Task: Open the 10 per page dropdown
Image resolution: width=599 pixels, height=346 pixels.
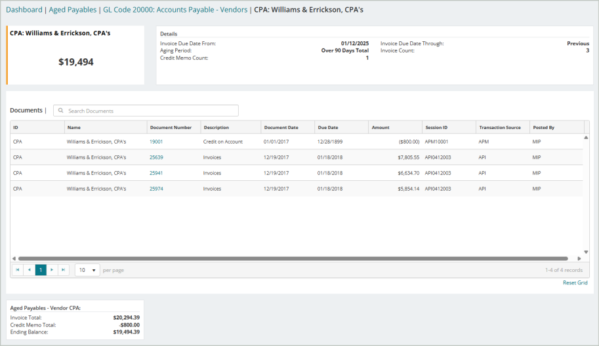Action: click(x=87, y=270)
